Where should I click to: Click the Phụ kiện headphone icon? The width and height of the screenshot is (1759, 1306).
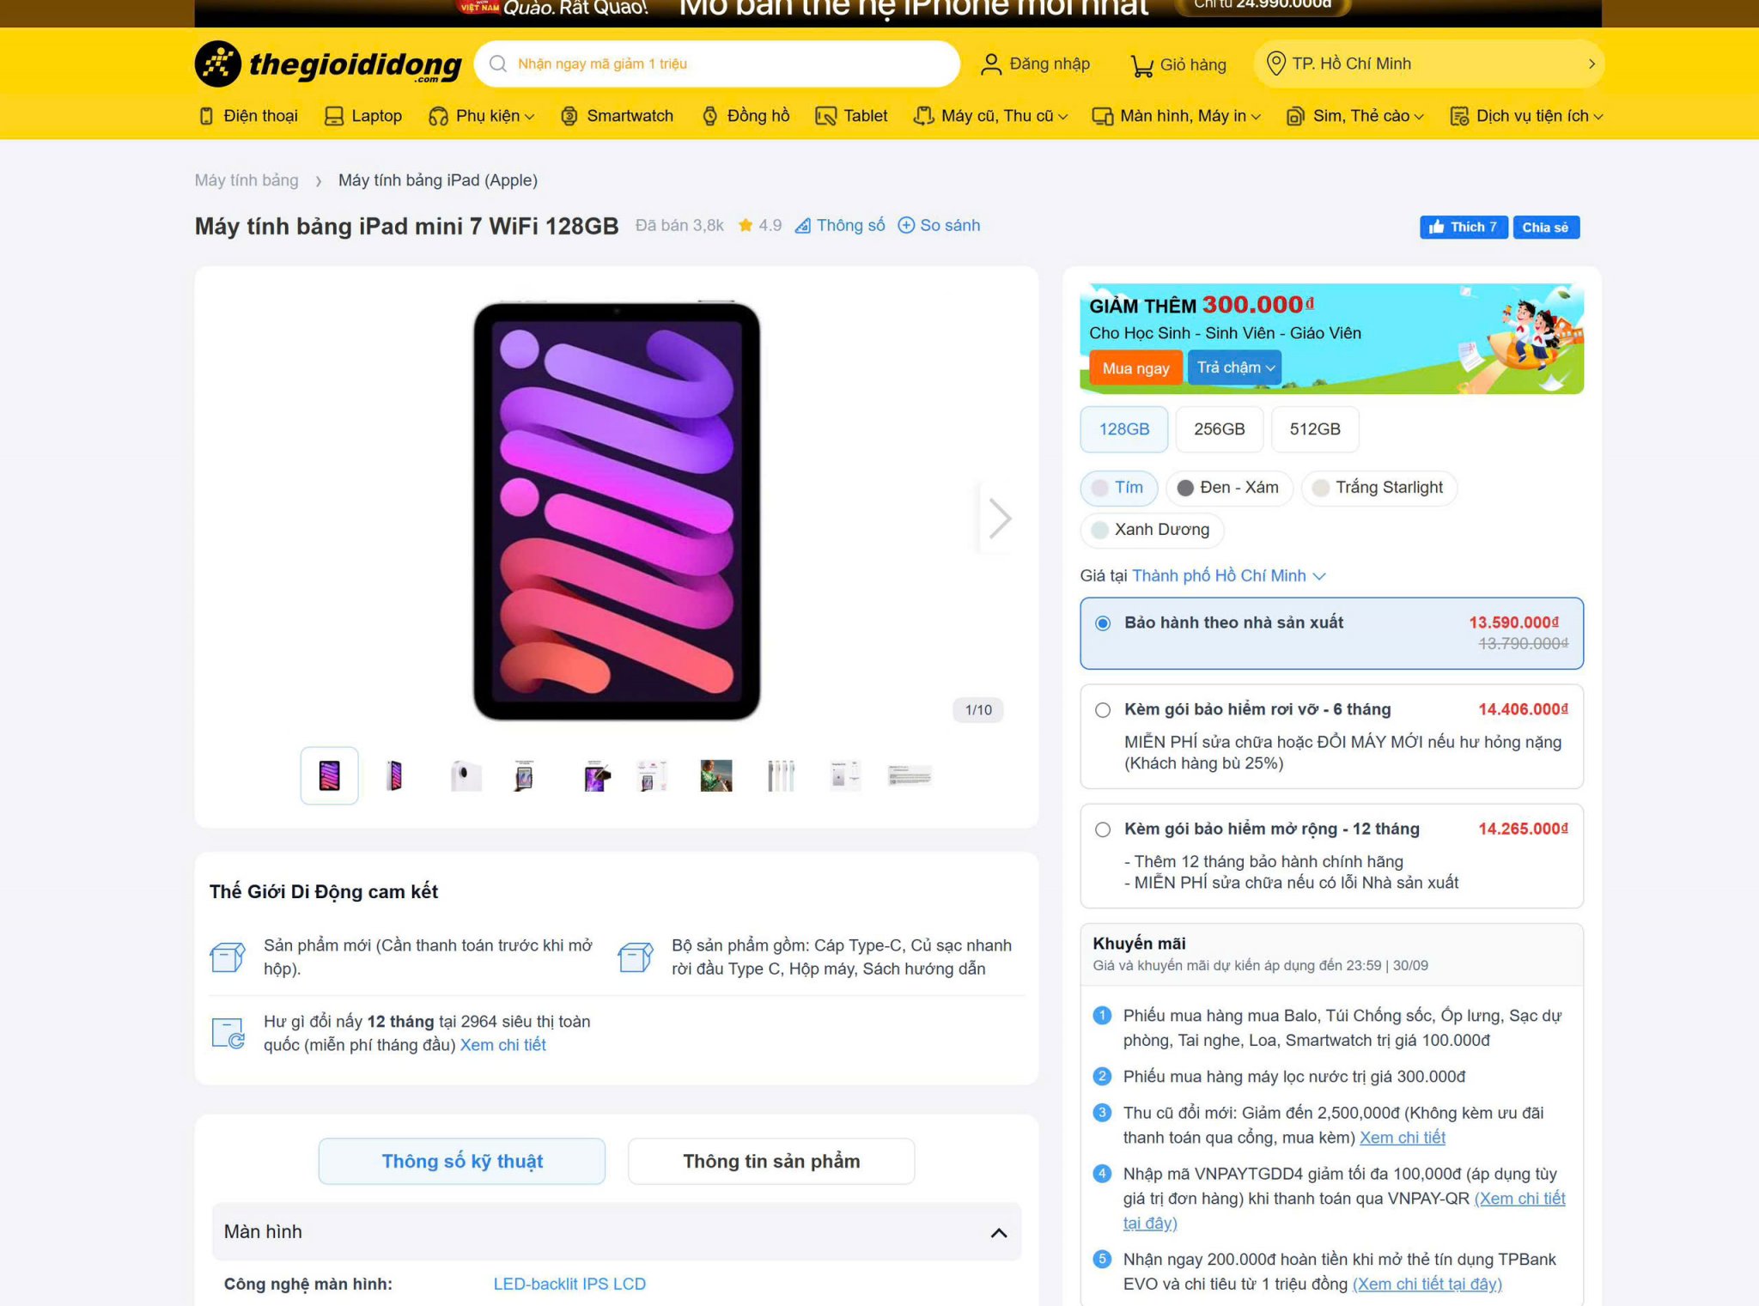coord(438,116)
